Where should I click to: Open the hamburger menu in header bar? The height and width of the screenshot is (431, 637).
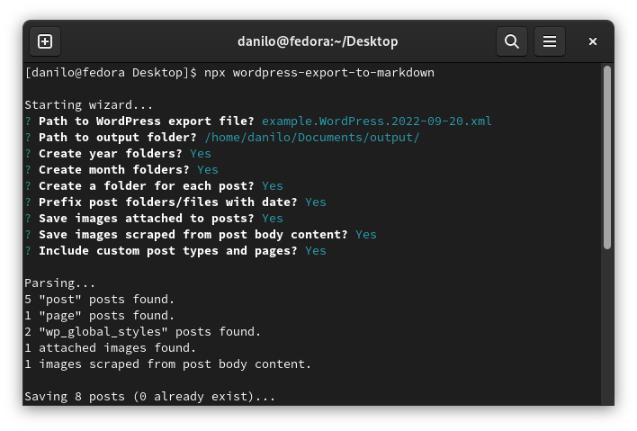click(x=550, y=41)
